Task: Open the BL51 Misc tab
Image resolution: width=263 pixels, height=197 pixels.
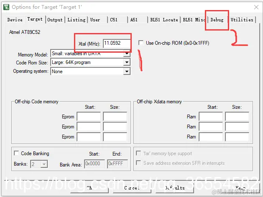Action: click(194, 20)
